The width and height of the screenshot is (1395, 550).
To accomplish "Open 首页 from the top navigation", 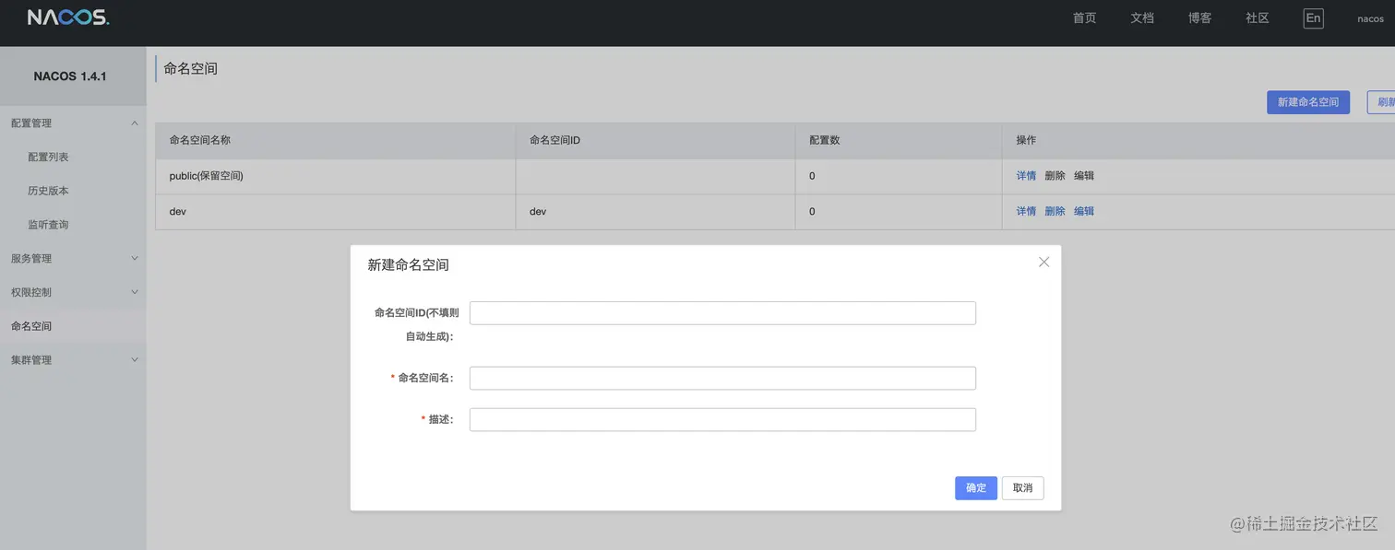I will (1084, 18).
